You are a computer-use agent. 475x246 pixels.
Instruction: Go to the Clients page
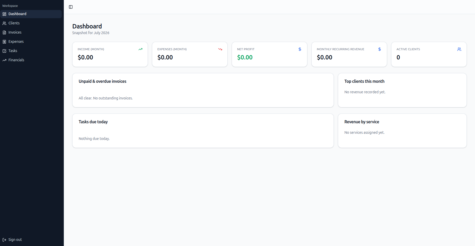(31, 23)
